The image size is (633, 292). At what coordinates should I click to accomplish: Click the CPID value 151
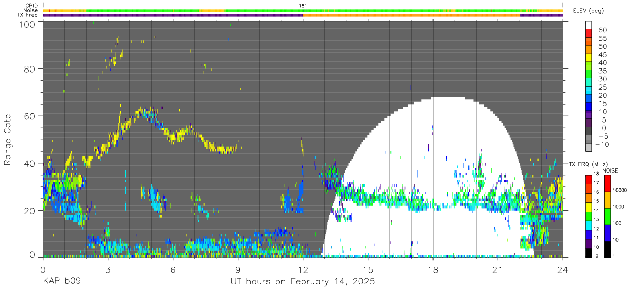tap(303, 6)
